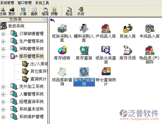The image size is (162, 124).
Task: Click the 预警 alarm toolbar button
Action: pos(54,11)
